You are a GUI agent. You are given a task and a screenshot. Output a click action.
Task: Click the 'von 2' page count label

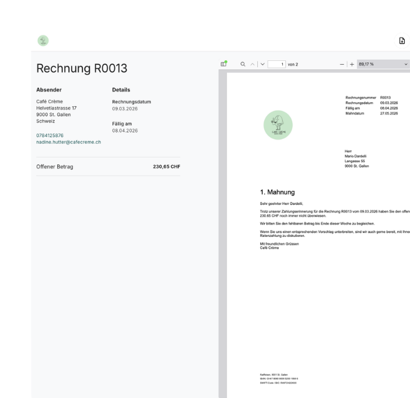293,64
